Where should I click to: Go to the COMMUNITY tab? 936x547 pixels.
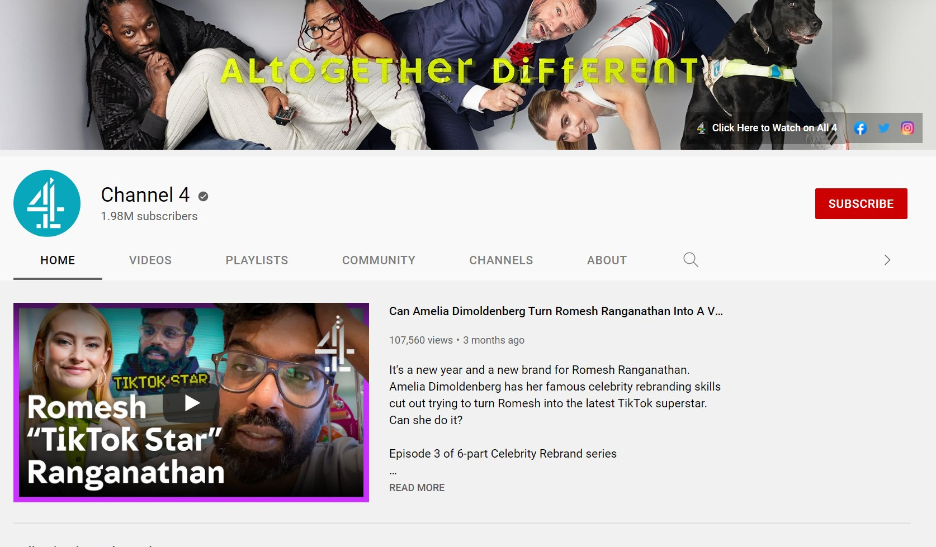[379, 260]
